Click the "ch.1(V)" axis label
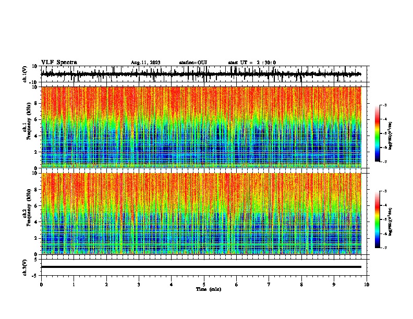 coord(25,74)
